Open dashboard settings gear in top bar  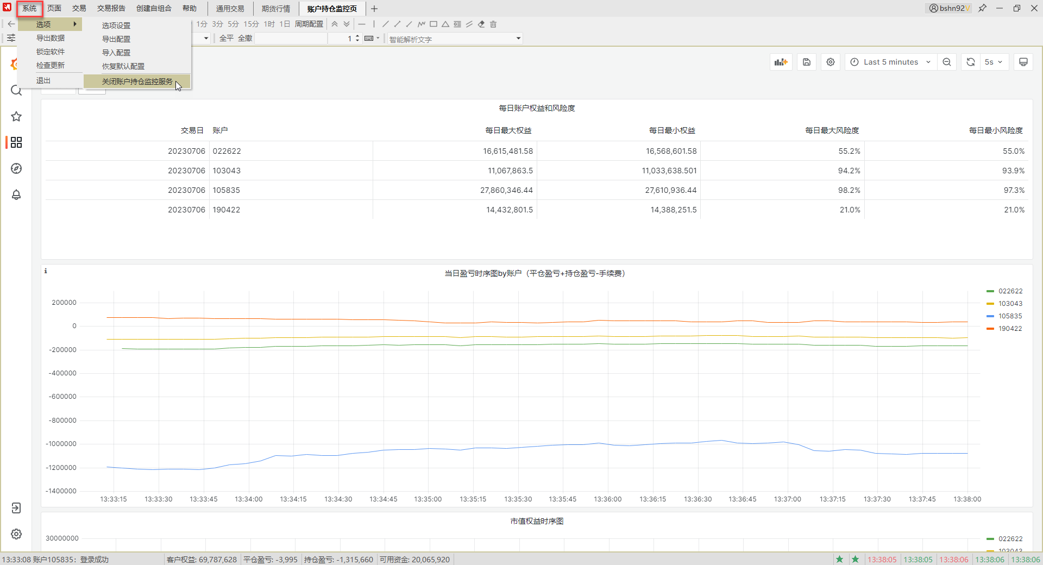pyautogui.click(x=831, y=62)
